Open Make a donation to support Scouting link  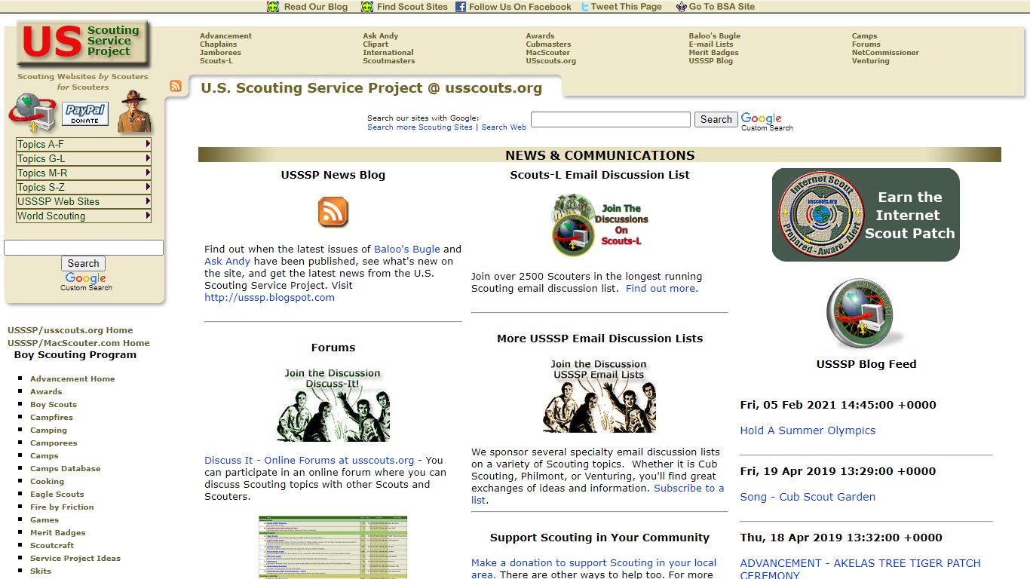pyautogui.click(x=593, y=568)
